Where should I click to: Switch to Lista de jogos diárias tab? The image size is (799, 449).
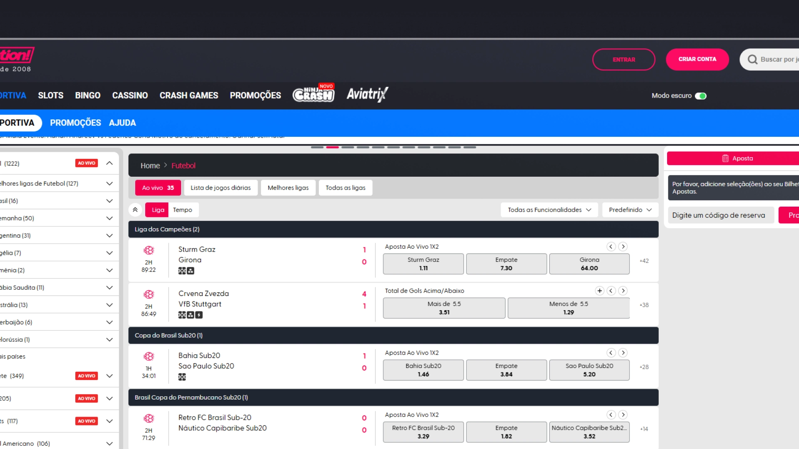[221, 188]
